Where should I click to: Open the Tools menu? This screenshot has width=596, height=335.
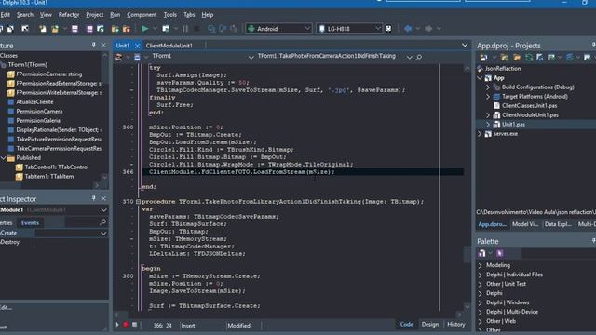169,15
